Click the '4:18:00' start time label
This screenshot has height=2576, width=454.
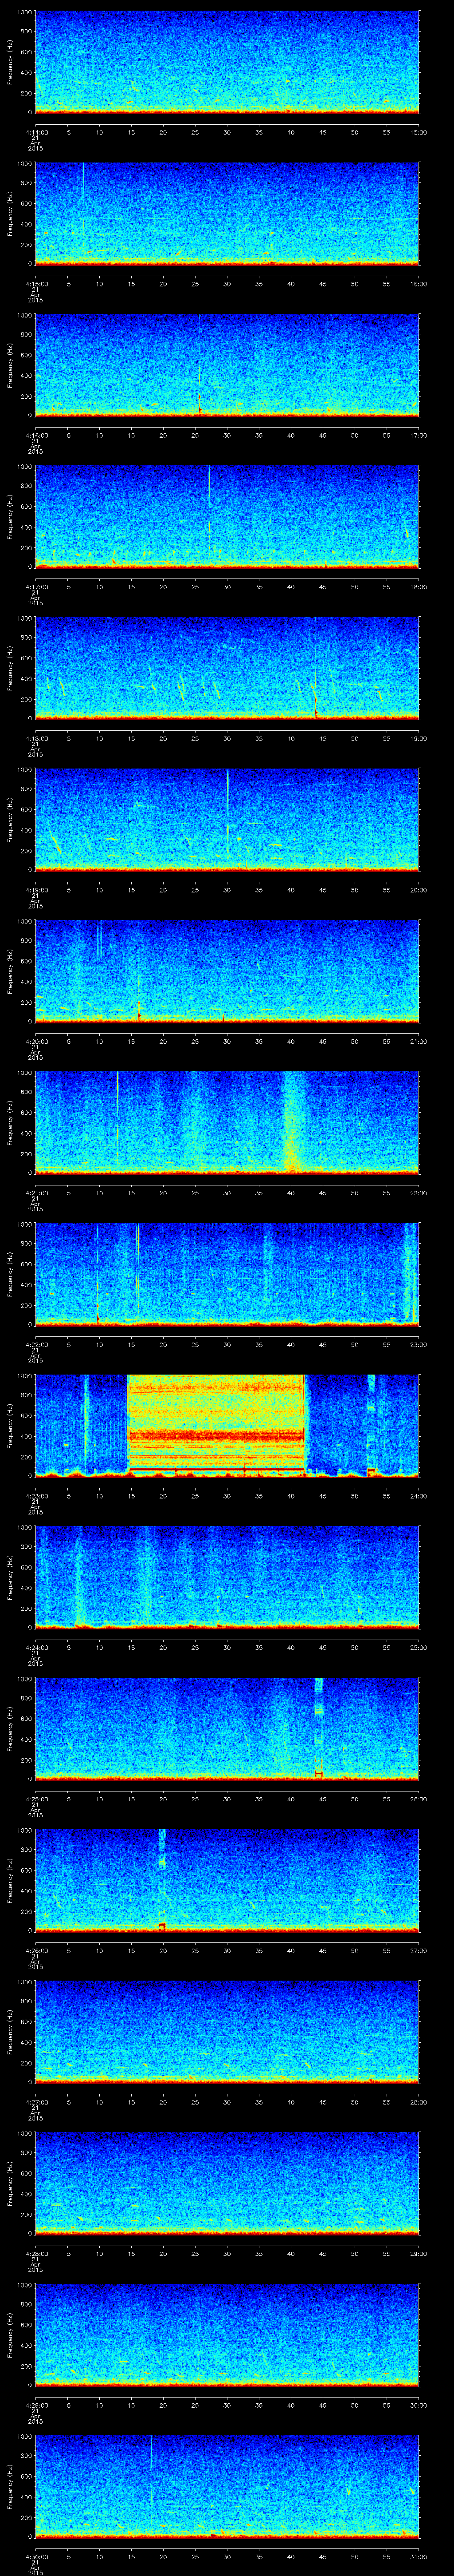[36, 738]
